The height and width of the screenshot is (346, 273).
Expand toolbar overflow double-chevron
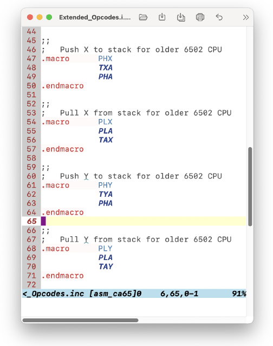(245, 17)
